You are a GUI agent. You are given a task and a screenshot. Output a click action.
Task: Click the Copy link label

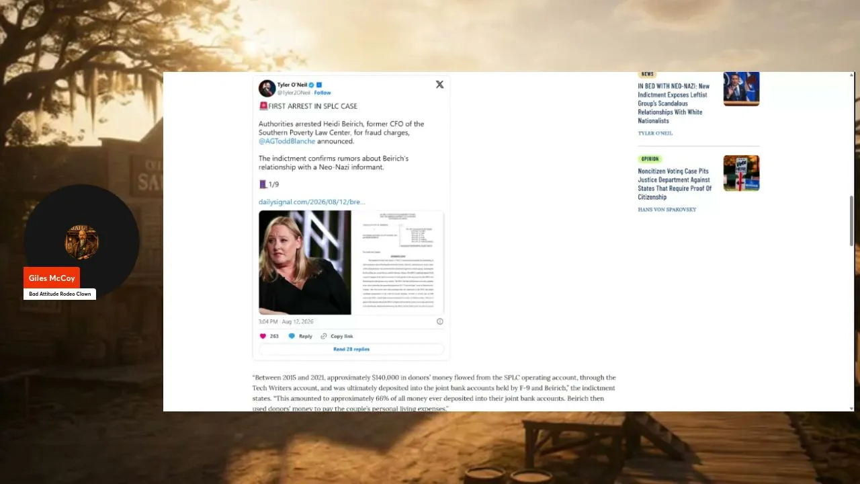point(342,336)
